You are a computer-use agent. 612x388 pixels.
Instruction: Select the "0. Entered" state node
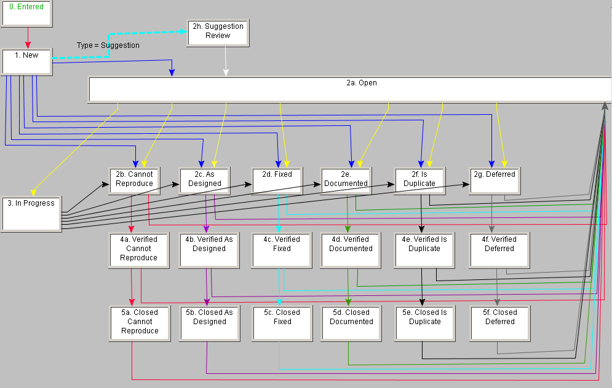[26, 11]
